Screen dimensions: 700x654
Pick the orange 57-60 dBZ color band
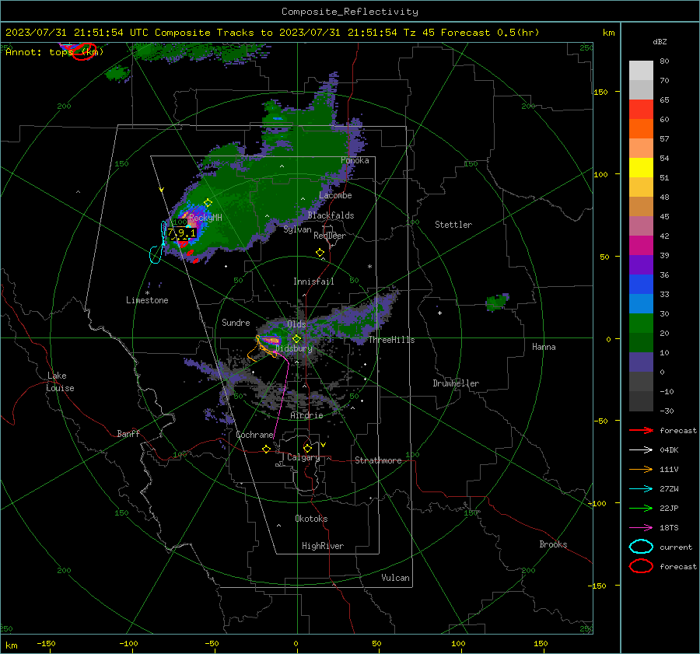pyautogui.click(x=641, y=129)
